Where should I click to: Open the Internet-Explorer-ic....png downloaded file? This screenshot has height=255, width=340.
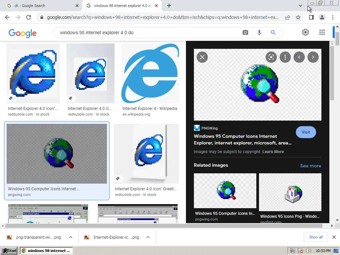116,237
